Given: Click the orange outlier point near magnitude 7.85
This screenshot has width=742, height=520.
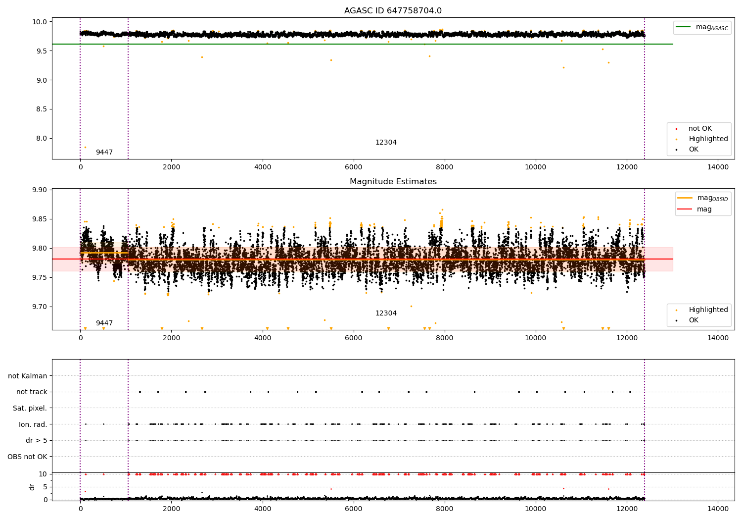Looking at the screenshot, I should tap(85, 147).
